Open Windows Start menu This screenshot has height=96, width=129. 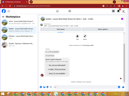click(x=3, y=94)
